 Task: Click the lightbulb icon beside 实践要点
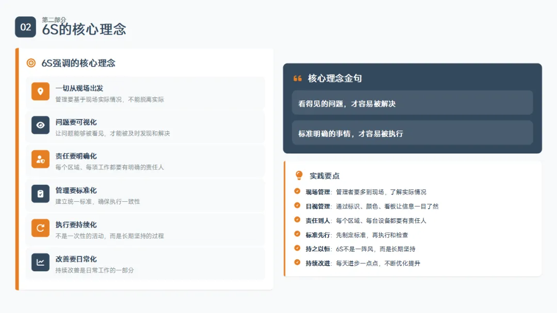299,176
